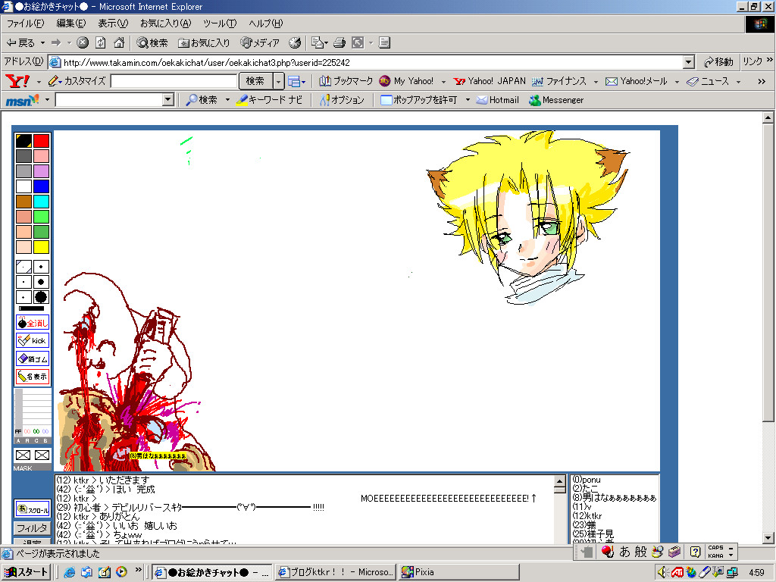Viewport: 776px width, 582px height.
Task: Open the history toolbar icon
Action: [295, 43]
